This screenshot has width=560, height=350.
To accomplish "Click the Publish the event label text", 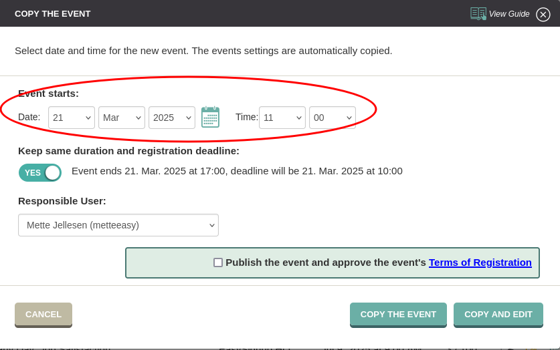I will (326, 262).
